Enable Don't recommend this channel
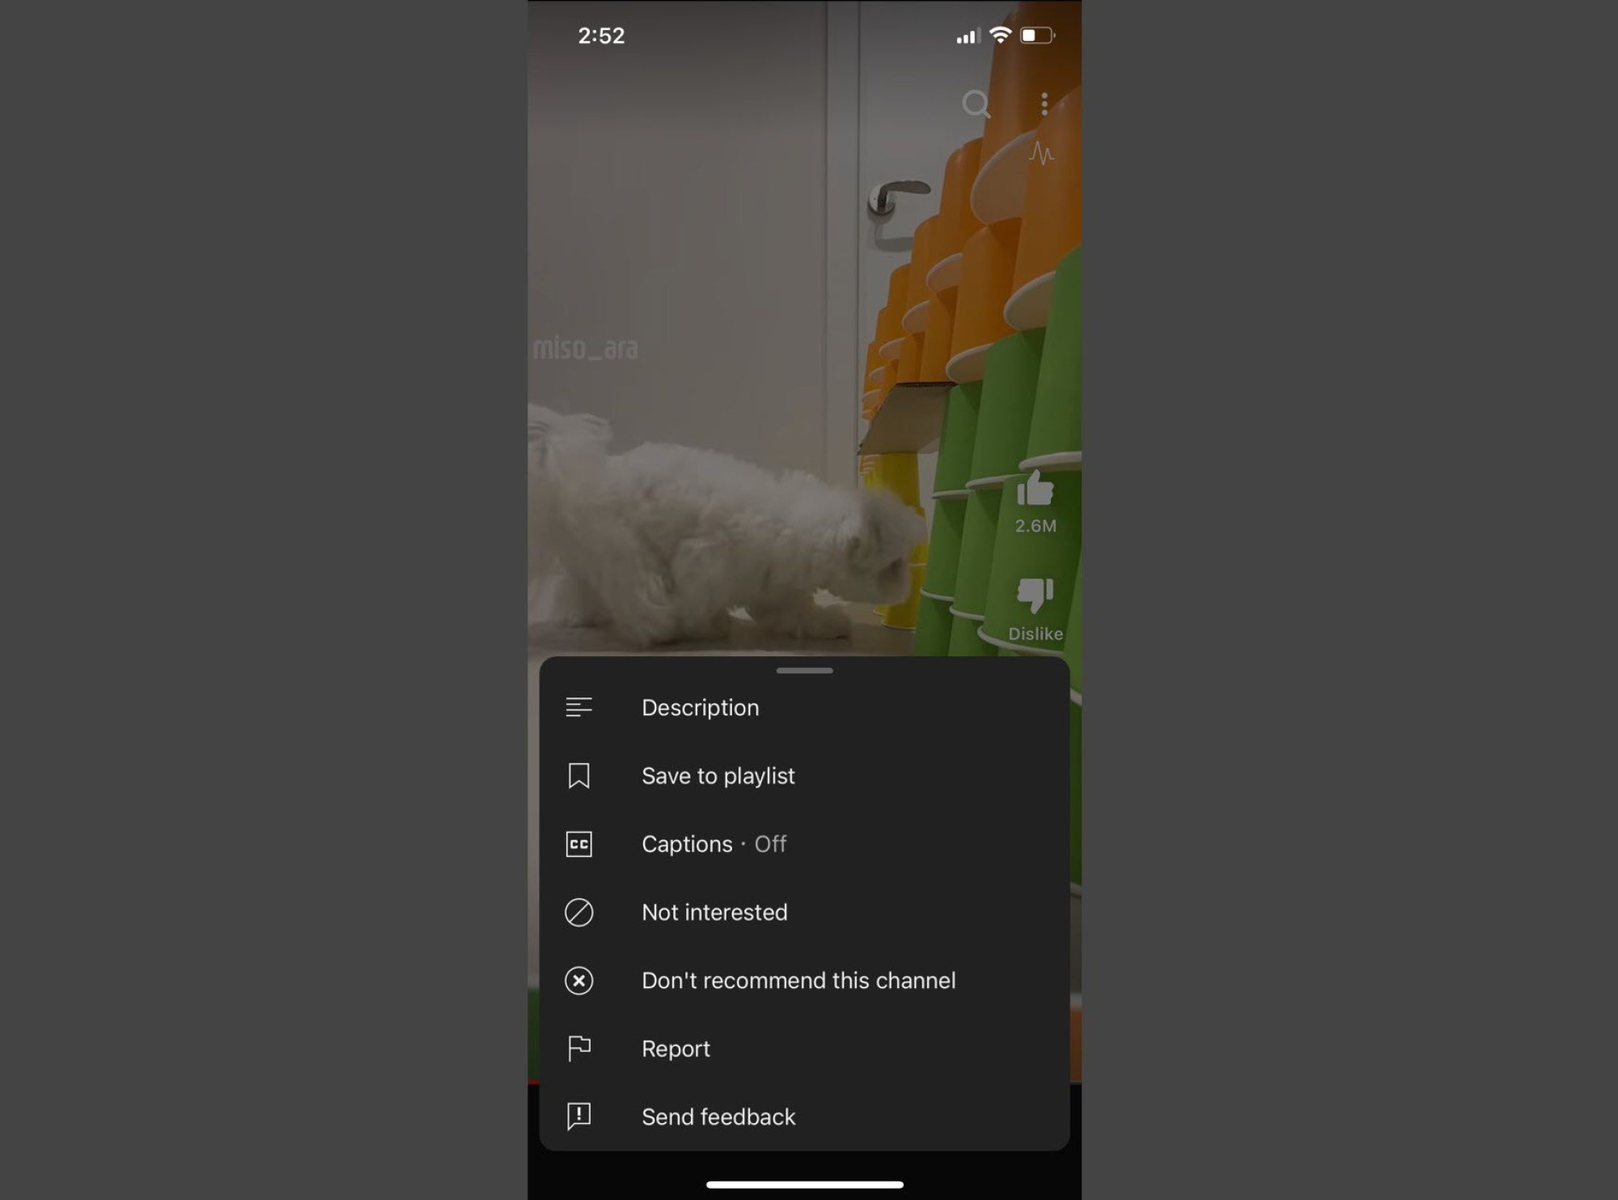Viewport: 1618px width, 1200px height. click(799, 979)
